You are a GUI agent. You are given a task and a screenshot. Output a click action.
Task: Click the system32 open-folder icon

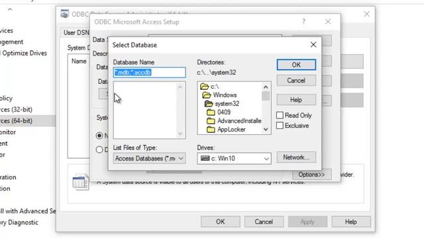click(209, 104)
